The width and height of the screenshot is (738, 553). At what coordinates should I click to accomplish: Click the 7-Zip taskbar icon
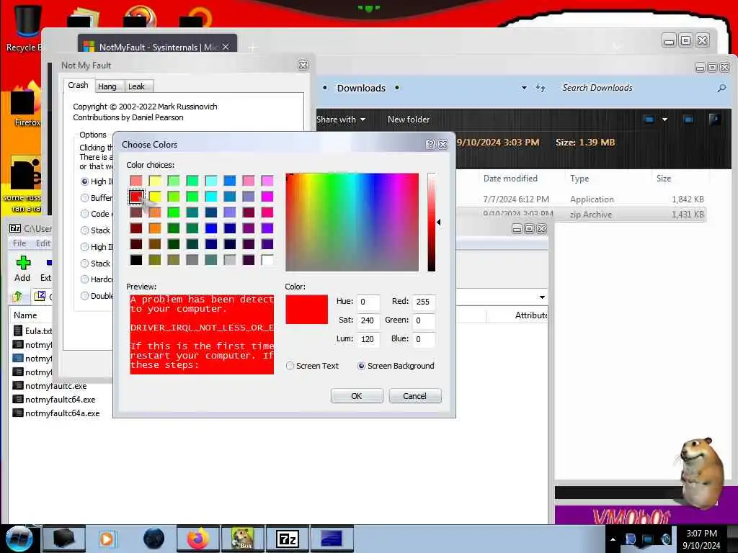(288, 539)
